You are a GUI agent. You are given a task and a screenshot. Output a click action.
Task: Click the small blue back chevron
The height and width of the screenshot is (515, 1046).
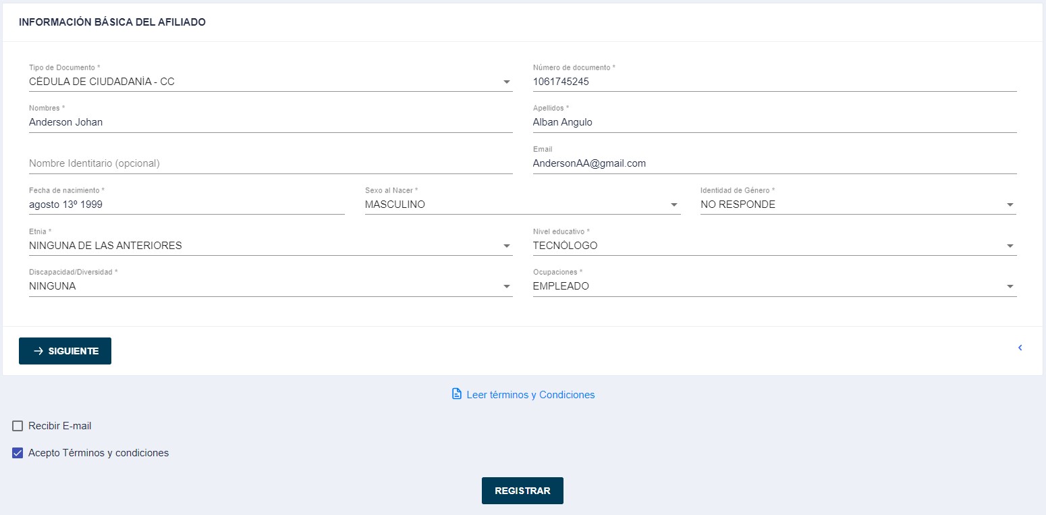pyautogui.click(x=1020, y=348)
